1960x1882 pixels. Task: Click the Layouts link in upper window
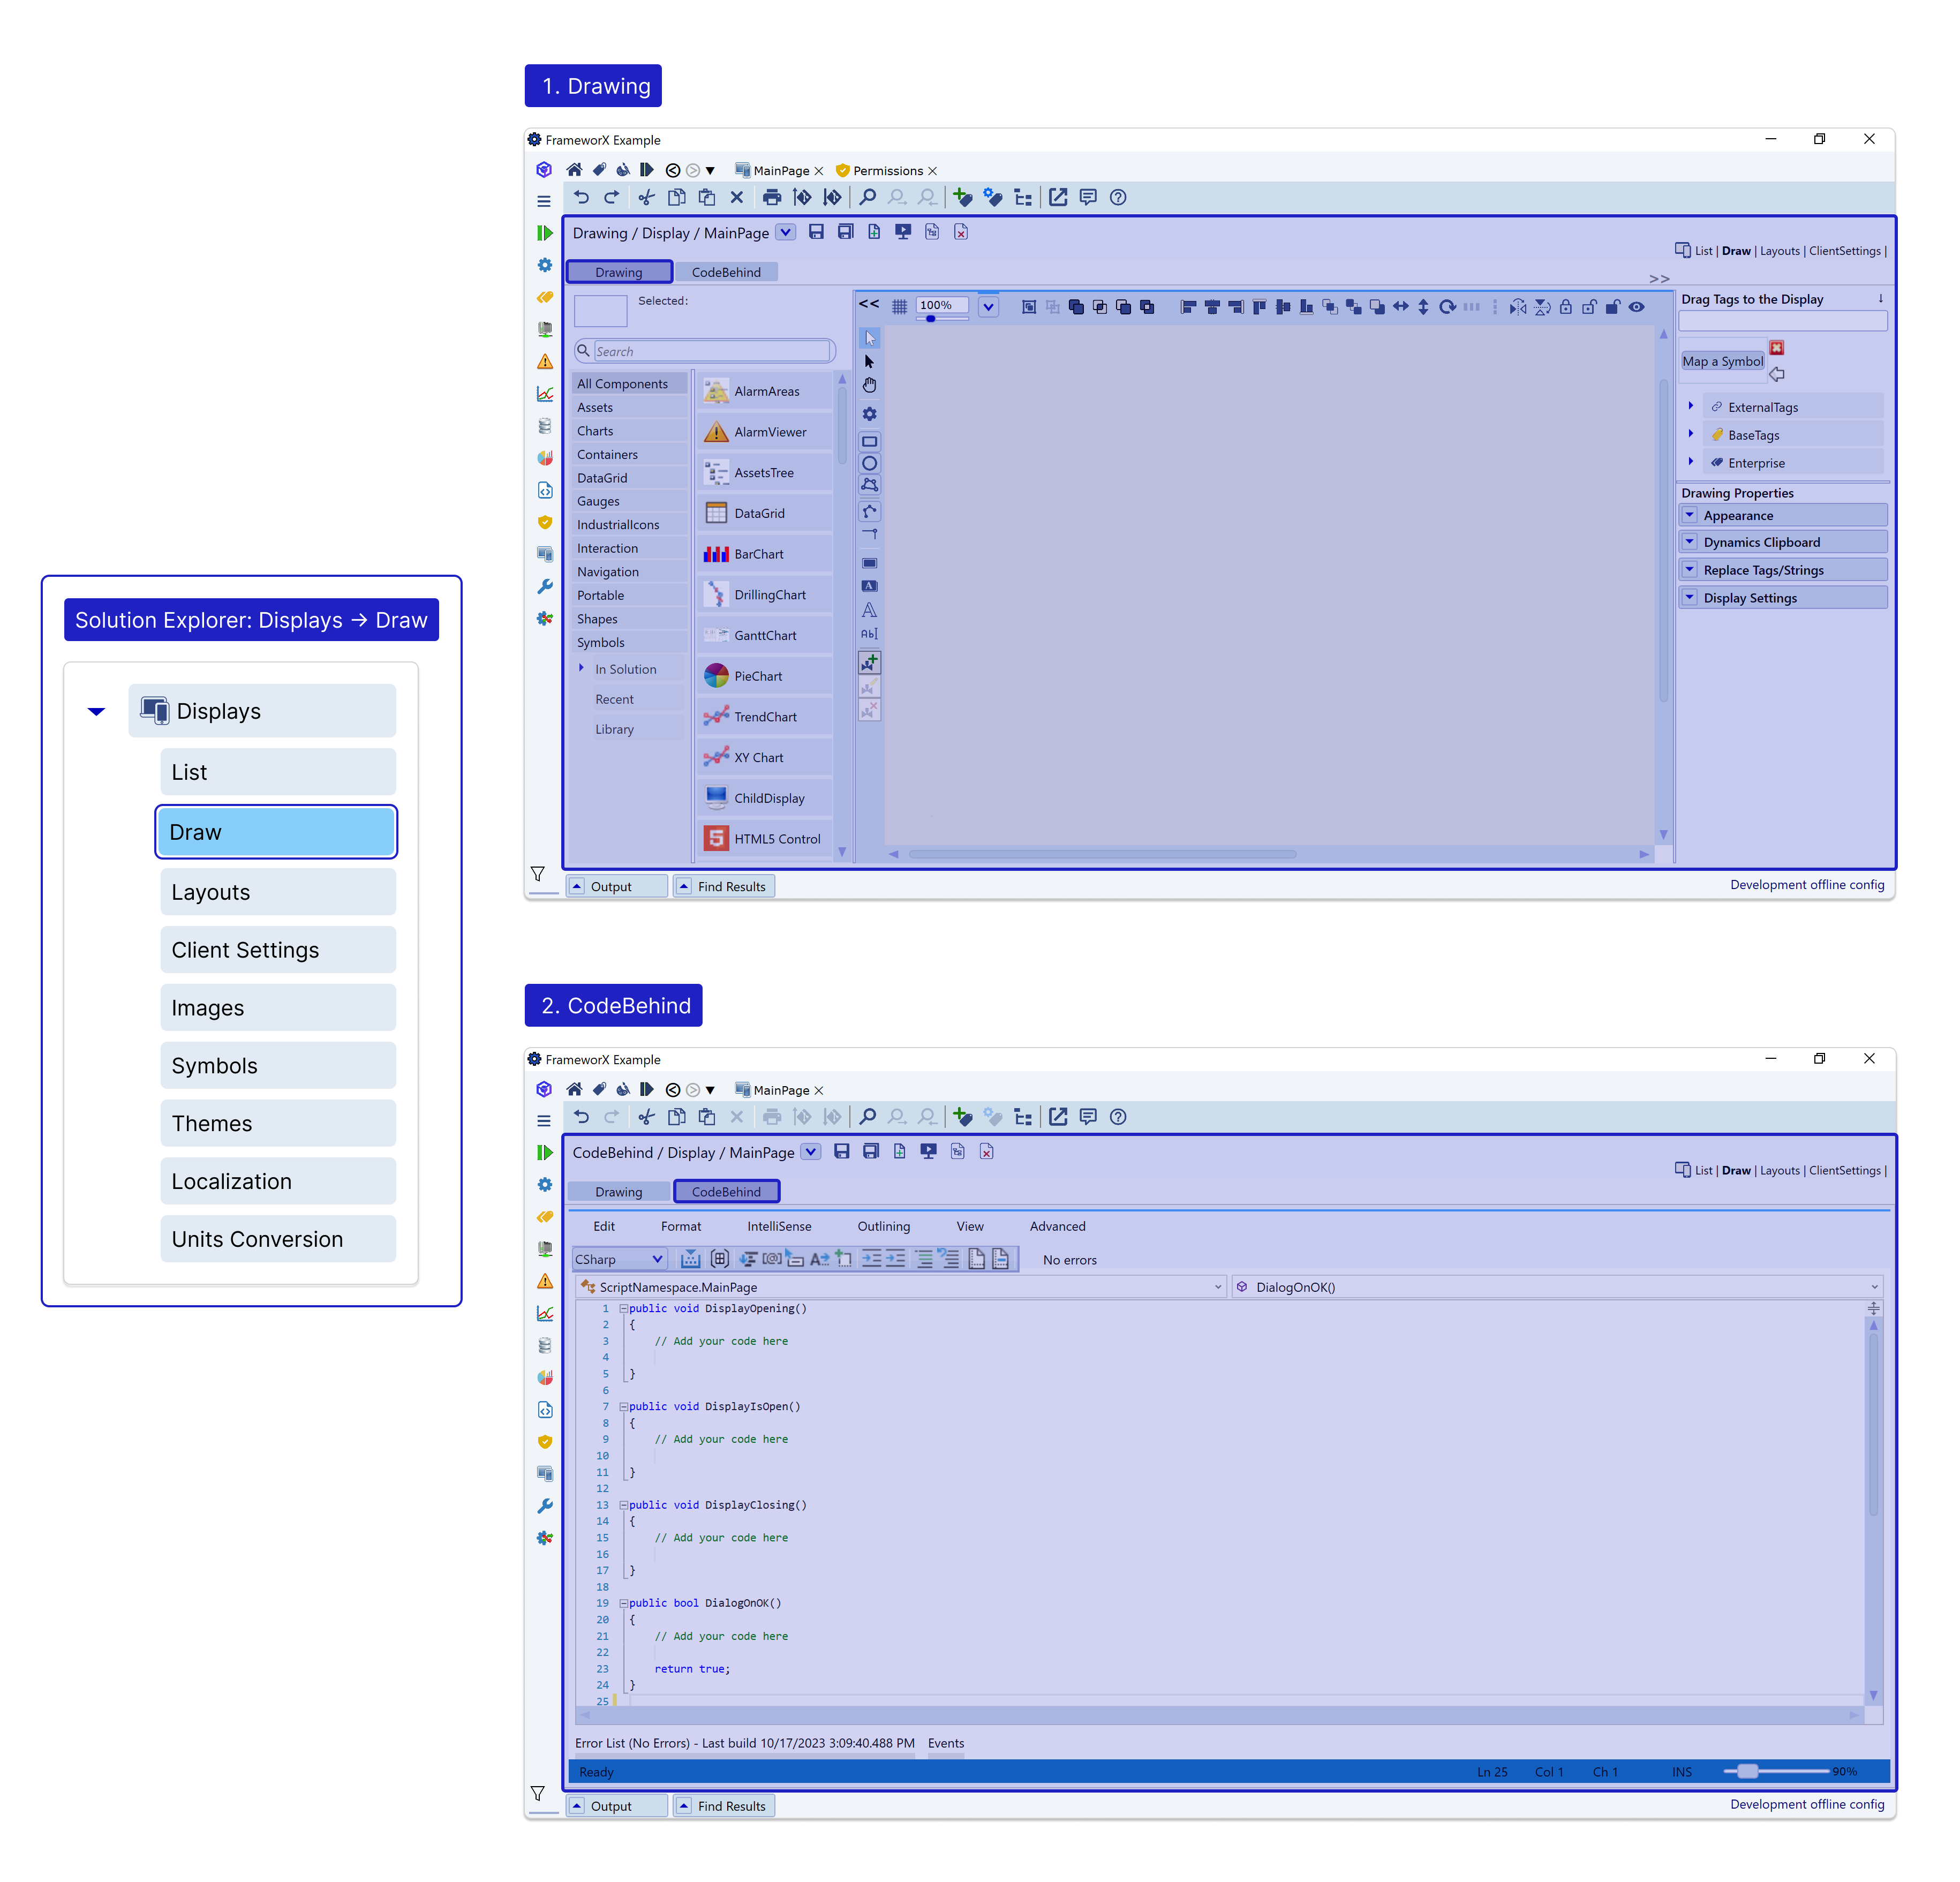pyautogui.click(x=1779, y=251)
